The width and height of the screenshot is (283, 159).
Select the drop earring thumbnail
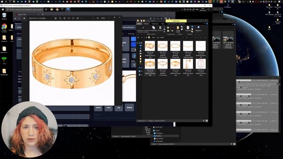click(188, 64)
